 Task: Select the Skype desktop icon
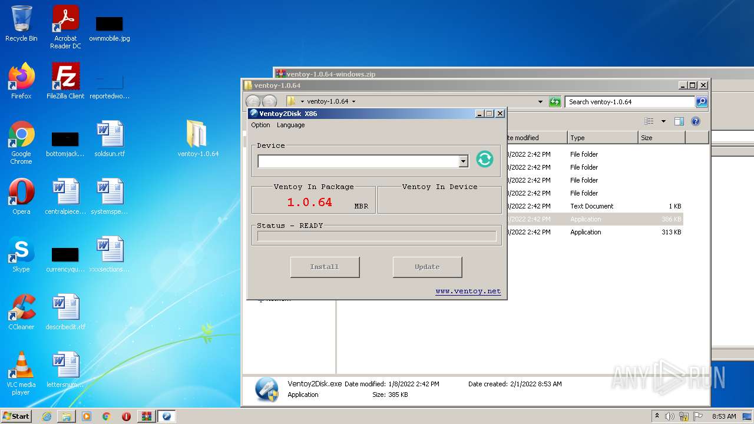click(x=21, y=254)
